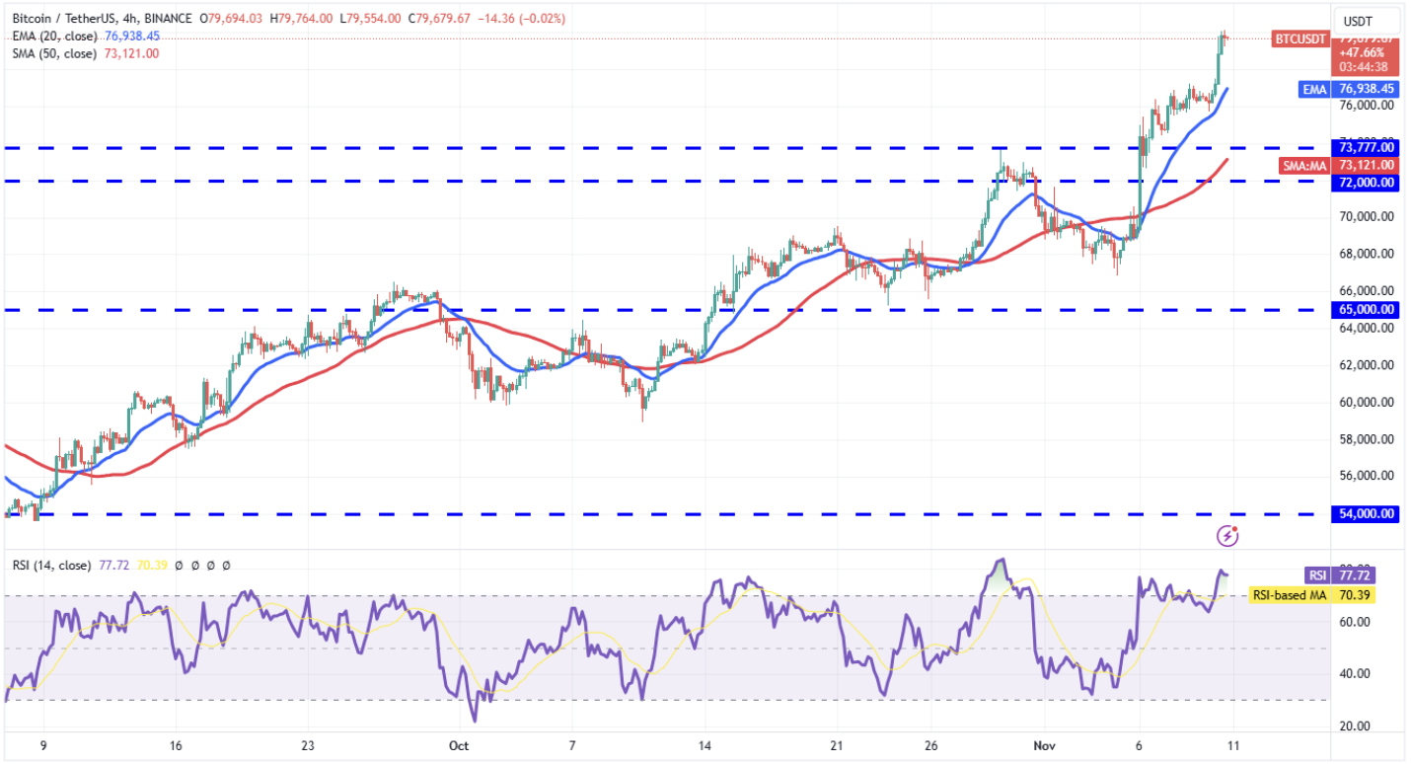Click the "76,000.00" price axis tick

[1366, 106]
